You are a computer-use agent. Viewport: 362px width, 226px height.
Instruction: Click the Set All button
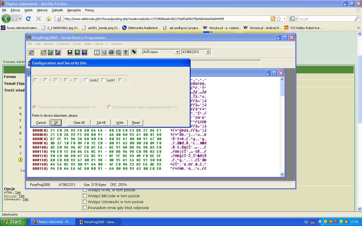coord(101,123)
